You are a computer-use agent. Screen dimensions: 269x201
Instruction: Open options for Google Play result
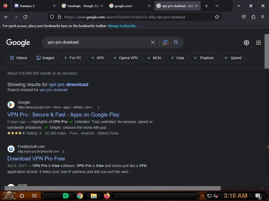click(98, 107)
